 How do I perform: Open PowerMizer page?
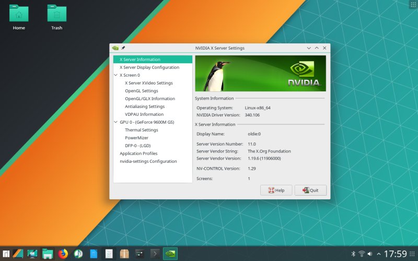[136, 138]
